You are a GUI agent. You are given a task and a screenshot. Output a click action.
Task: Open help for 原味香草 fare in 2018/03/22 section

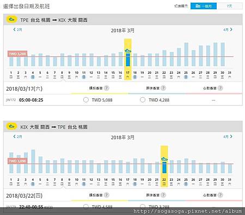pyautogui.click(x=163, y=195)
